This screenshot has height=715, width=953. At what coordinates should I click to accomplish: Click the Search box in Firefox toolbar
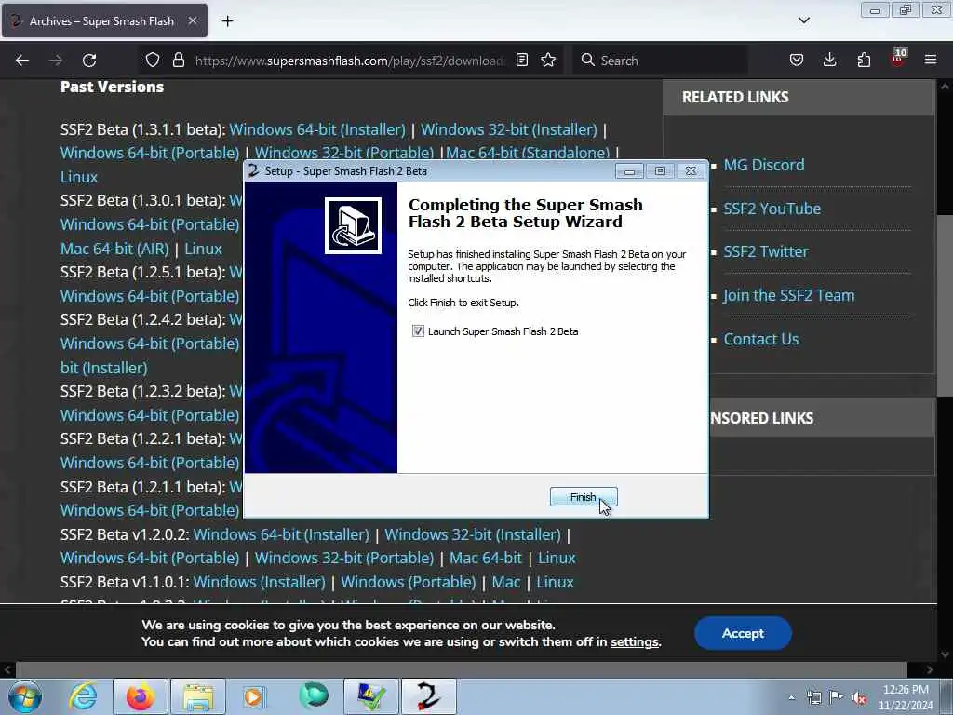pyautogui.click(x=660, y=61)
